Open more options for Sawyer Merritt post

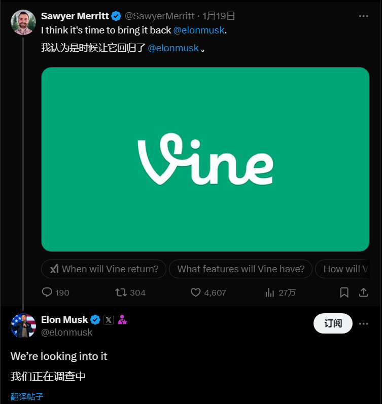coord(363,16)
